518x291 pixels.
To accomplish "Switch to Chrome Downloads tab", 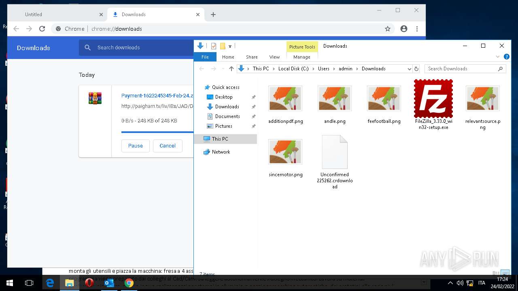I will coord(156,15).
